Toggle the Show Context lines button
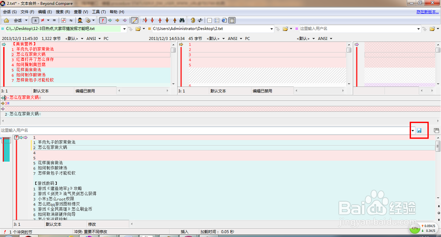 coord(64,20)
